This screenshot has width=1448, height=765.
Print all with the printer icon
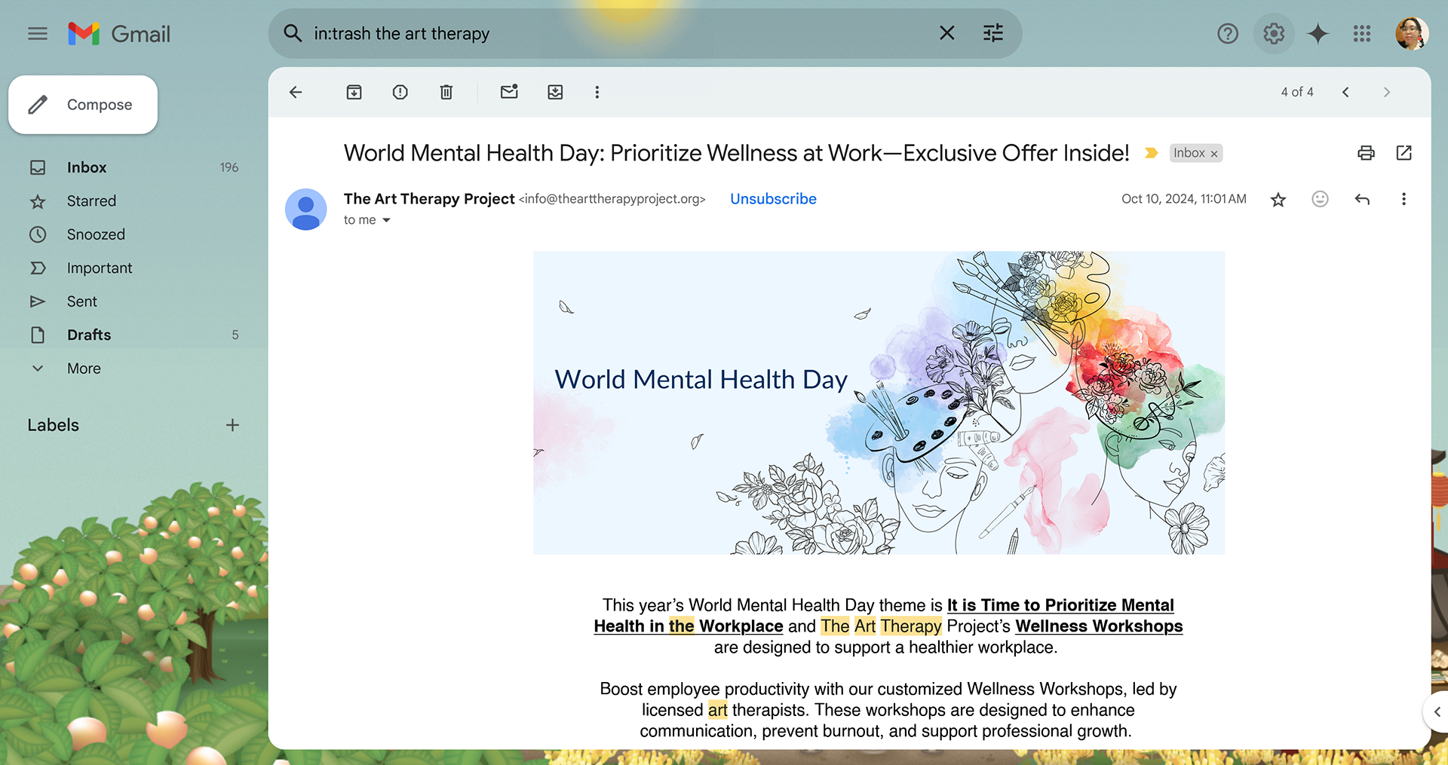[1366, 153]
